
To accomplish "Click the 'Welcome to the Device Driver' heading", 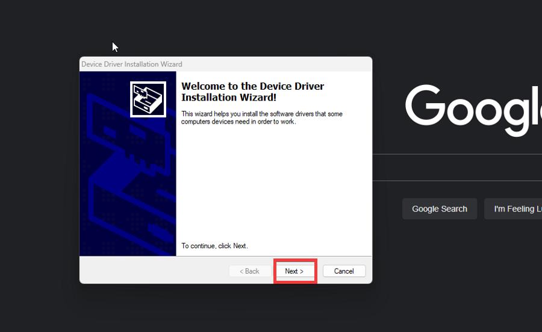I will pyautogui.click(x=253, y=92).
